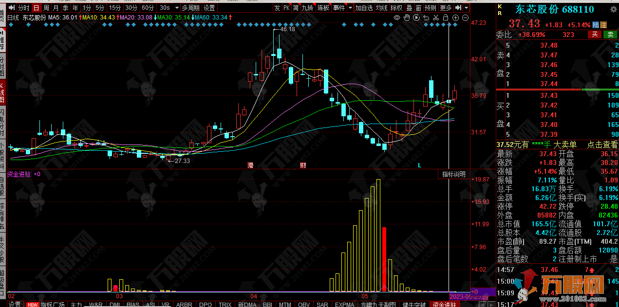Image resolution: width=619 pixels, height=307 pixels.
Task: Open 多周期 multi-period view
Action: point(190,8)
